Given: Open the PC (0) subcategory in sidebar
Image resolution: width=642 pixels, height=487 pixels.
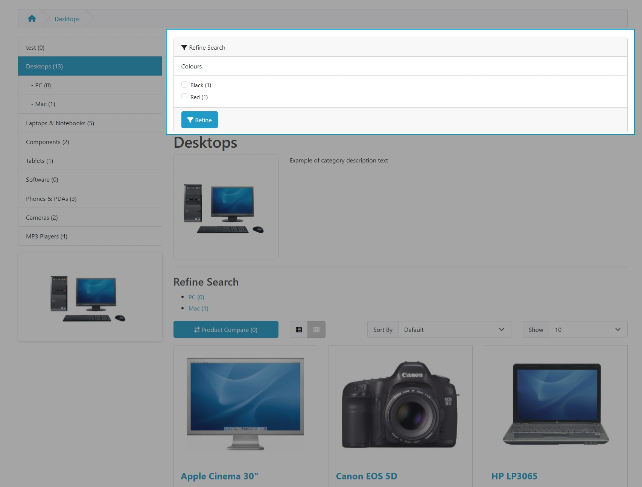Looking at the screenshot, I should pyautogui.click(x=90, y=85).
